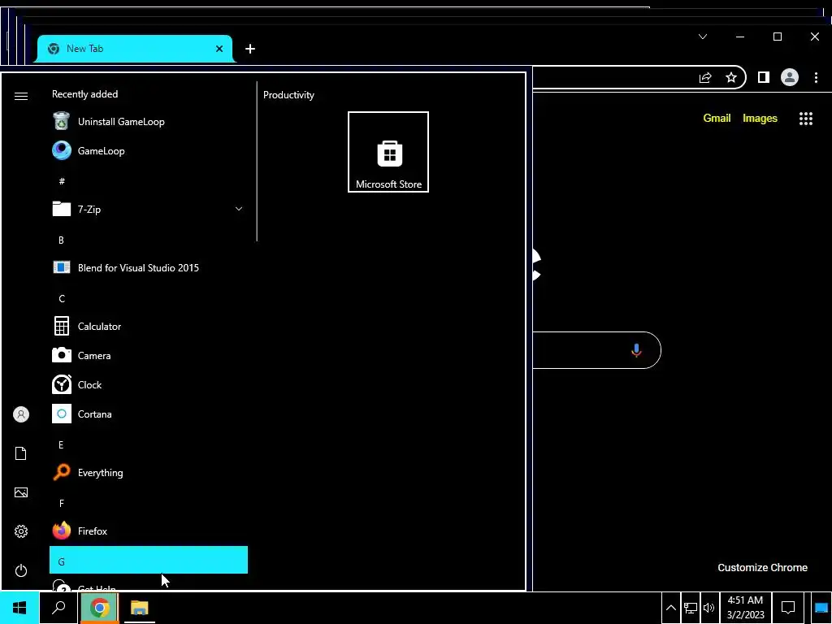Open Settings gear in Start sidebar
832x624 pixels.
point(20,531)
